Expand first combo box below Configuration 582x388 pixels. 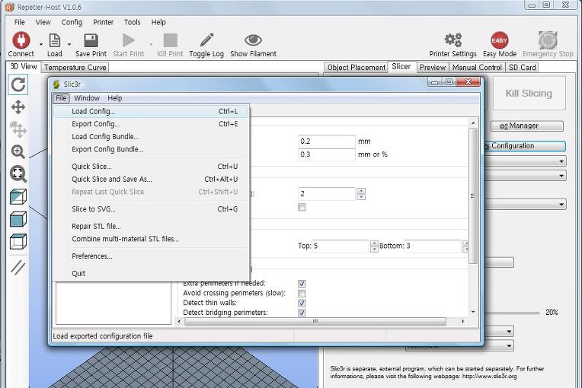tap(561, 161)
